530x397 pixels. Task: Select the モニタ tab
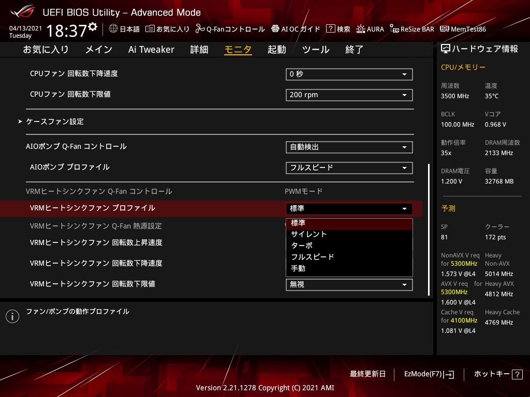coord(238,50)
